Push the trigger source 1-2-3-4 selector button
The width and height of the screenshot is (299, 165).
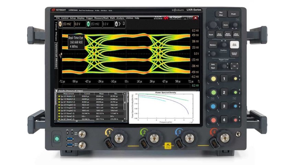pos(234,66)
